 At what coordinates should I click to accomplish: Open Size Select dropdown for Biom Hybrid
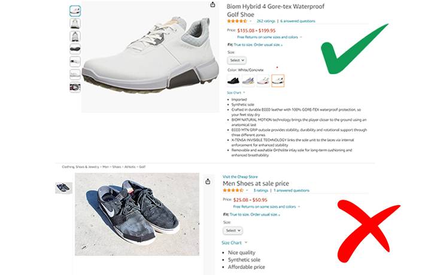click(x=236, y=60)
